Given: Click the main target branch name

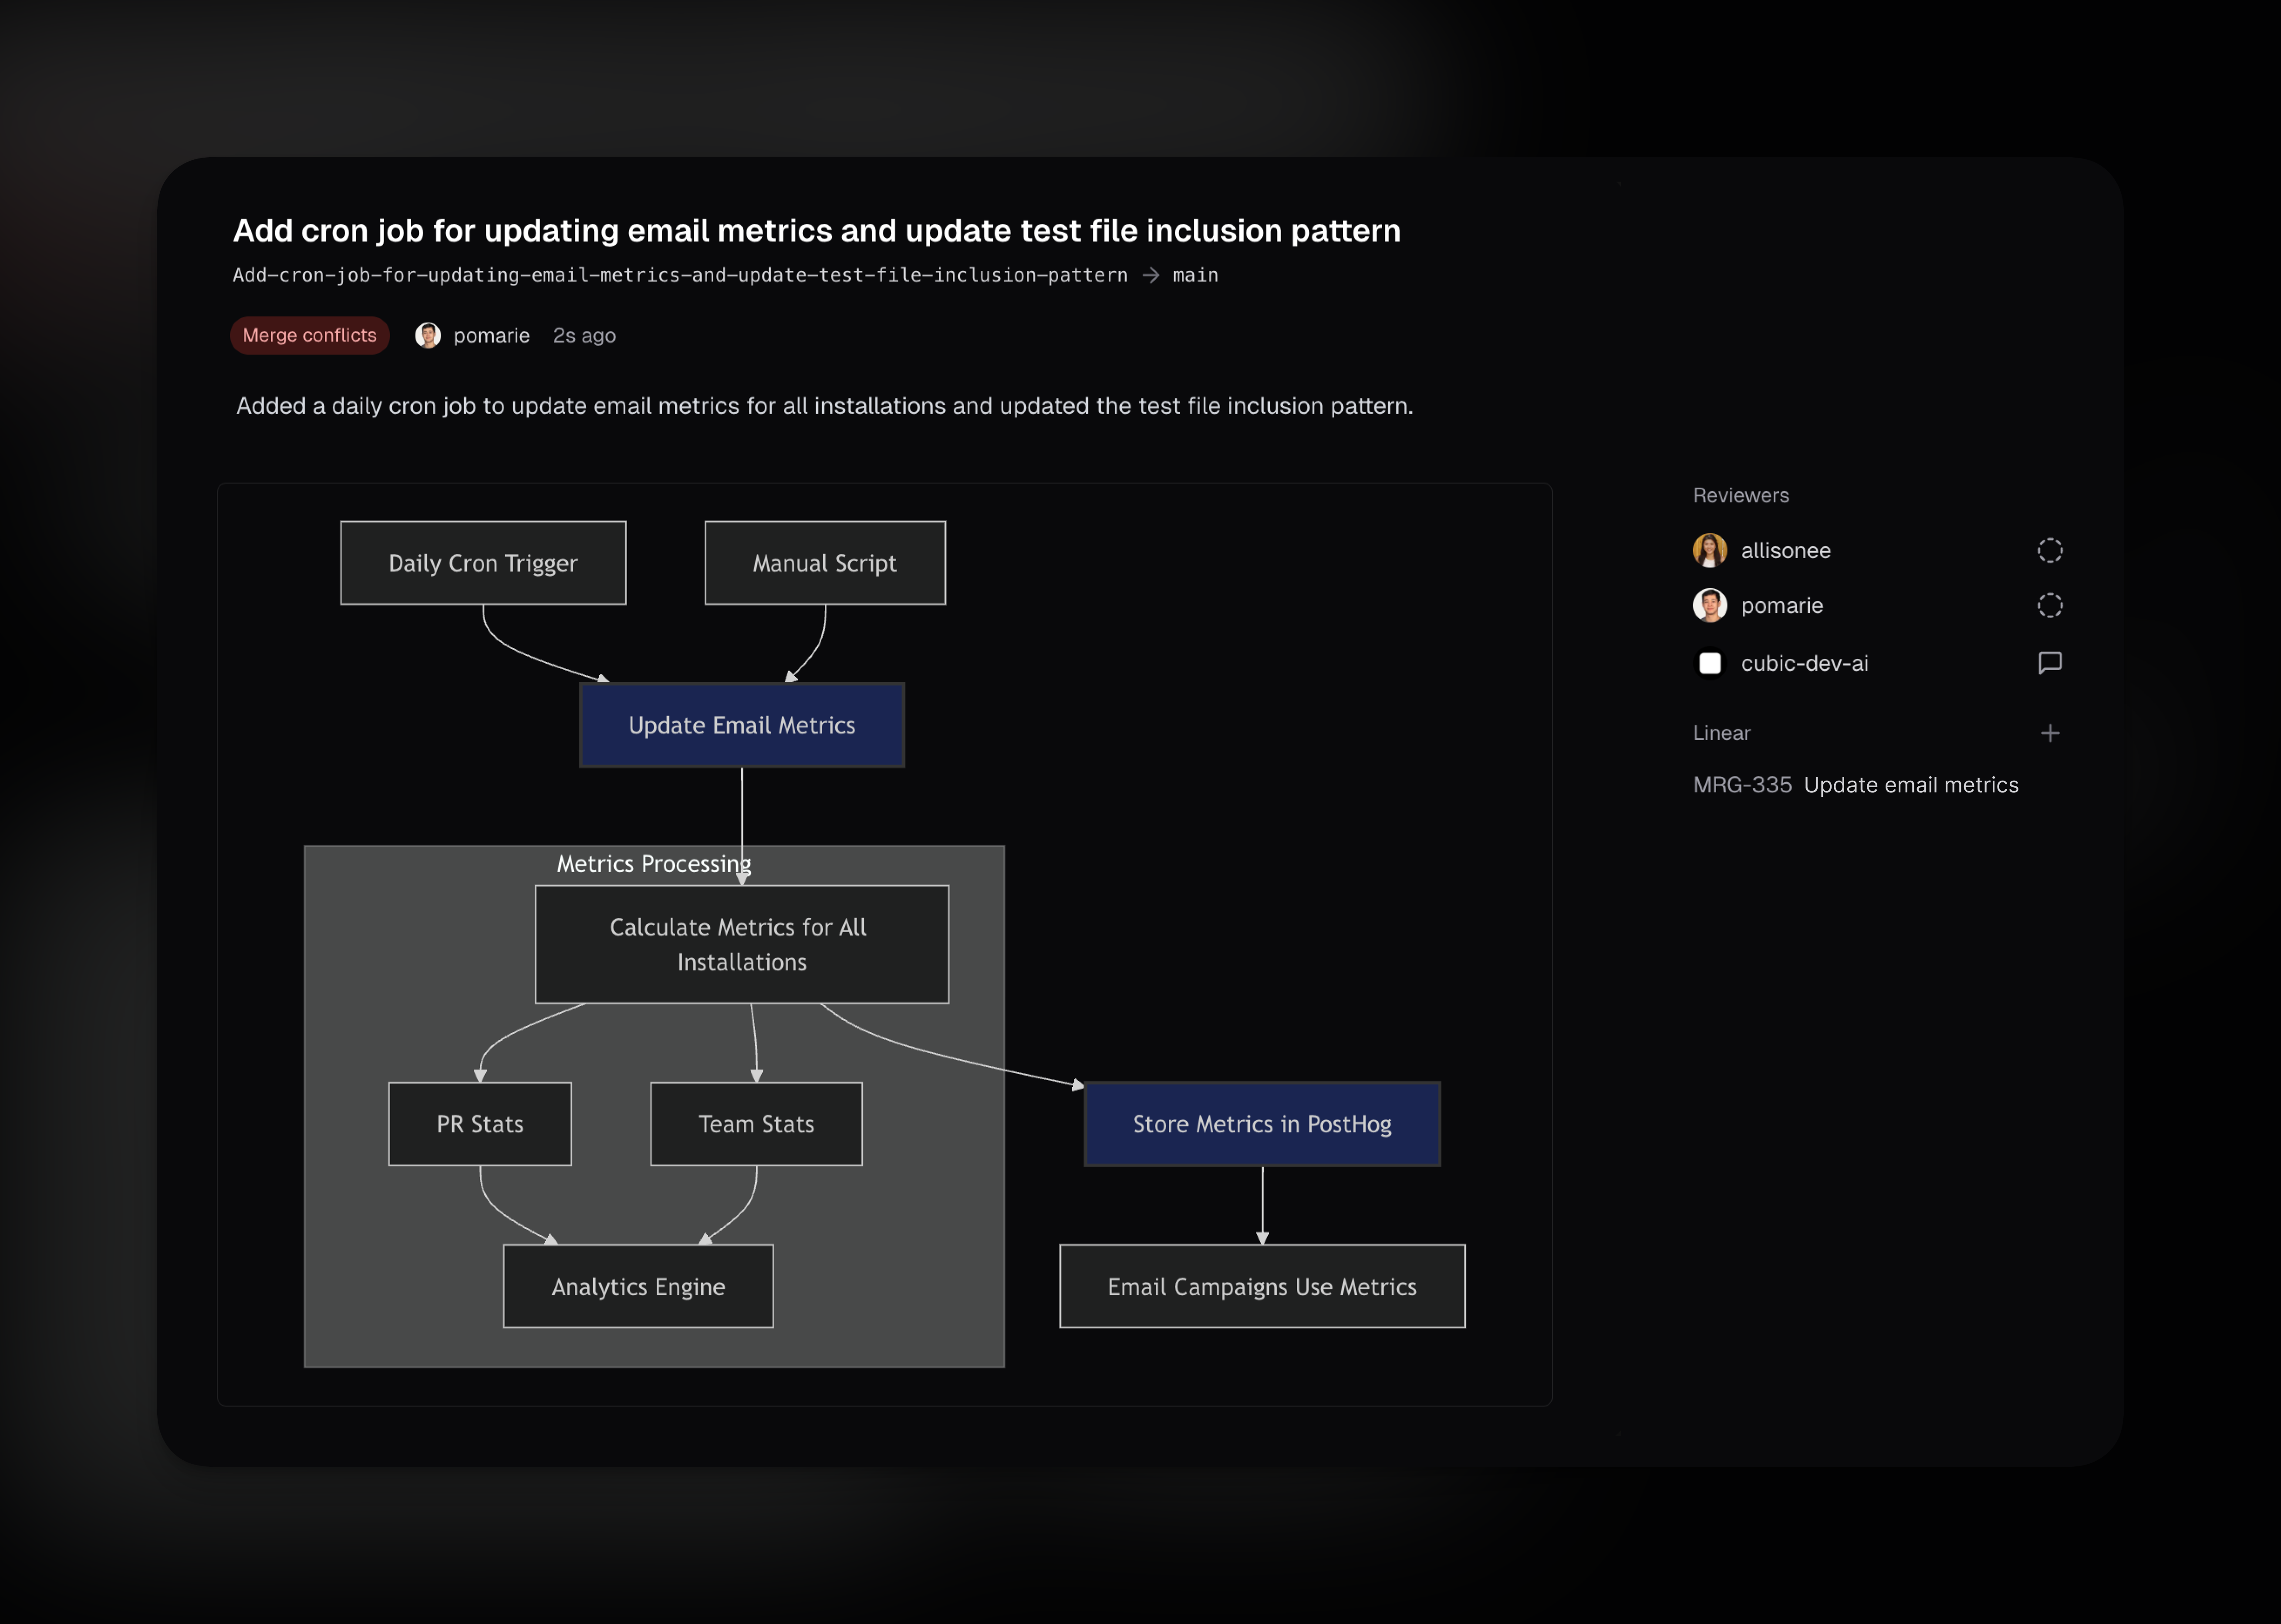Looking at the screenshot, I should coord(1195,275).
